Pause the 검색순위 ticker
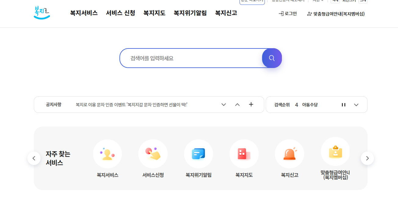This screenshot has width=398, height=197. tap(343, 105)
